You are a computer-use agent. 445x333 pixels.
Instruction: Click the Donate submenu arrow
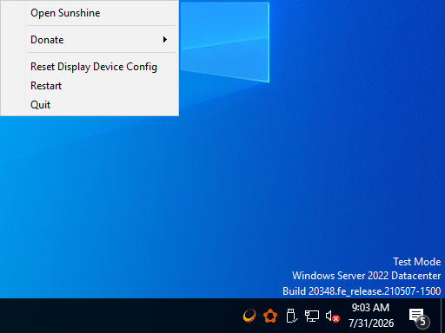(165, 40)
